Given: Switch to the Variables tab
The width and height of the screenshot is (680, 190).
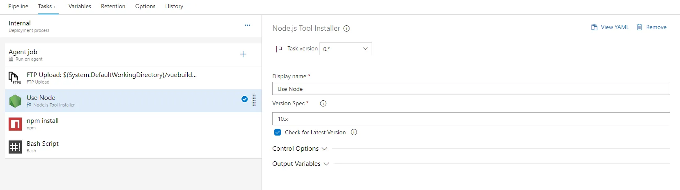Looking at the screenshot, I should [x=80, y=7].
